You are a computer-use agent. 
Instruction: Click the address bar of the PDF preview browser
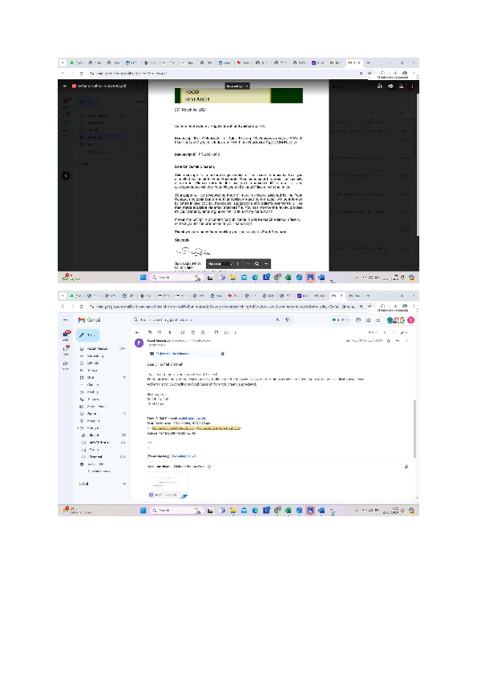[x=228, y=73]
